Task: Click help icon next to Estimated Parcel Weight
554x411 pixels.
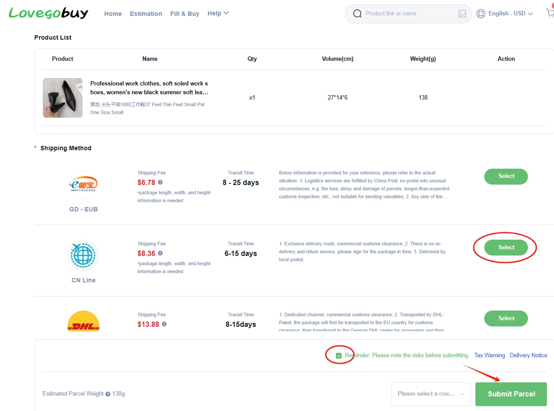Action: pyautogui.click(x=108, y=394)
